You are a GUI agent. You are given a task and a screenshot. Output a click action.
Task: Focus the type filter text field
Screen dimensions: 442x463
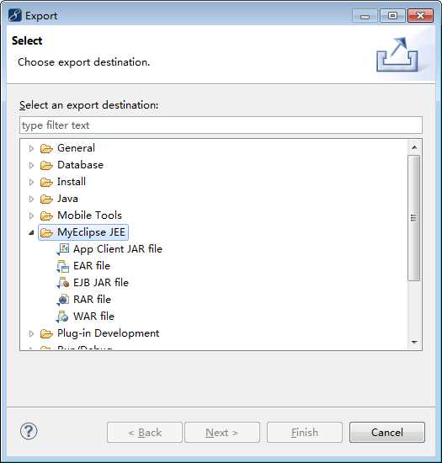pos(221,125)
